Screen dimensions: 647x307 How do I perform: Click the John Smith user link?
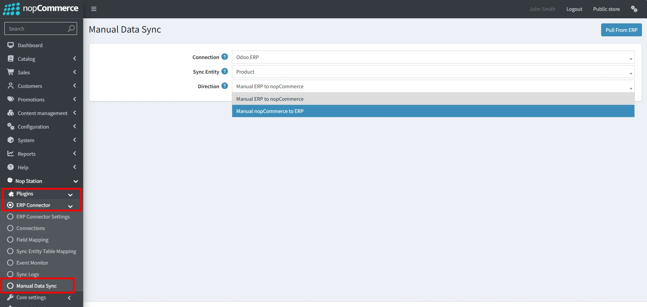[542, 9]
